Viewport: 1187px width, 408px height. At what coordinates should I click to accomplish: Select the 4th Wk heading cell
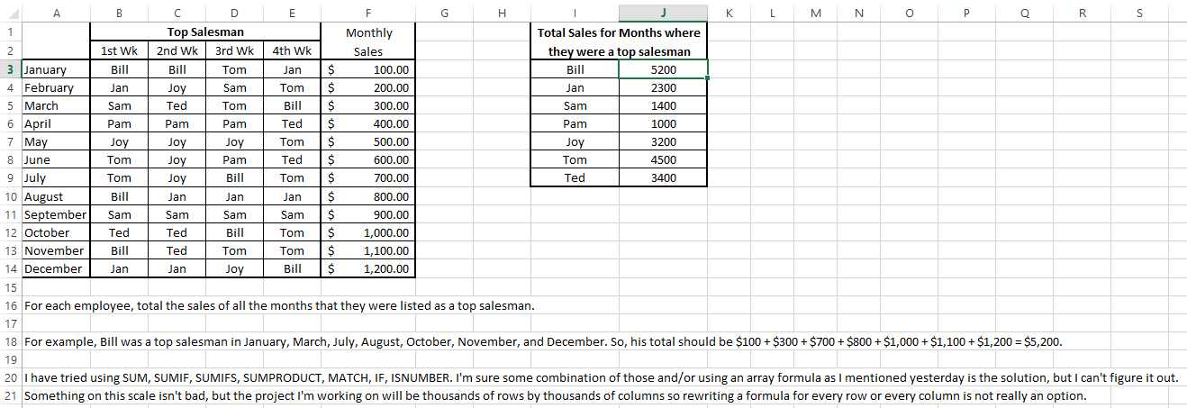coord(292,51)
